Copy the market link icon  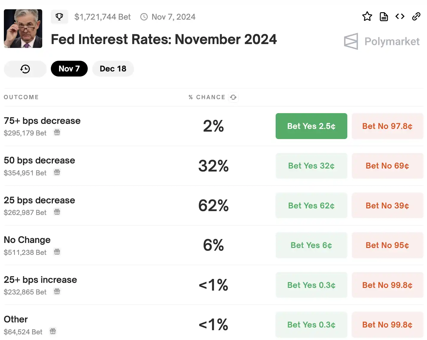[416, 16]
